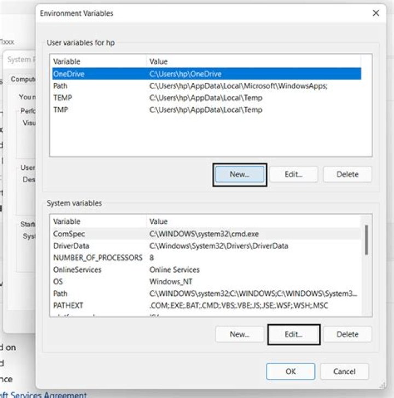Select the system Path variable with system32 value
Viewport: 394px width, 398px height.
[x=206, y=293]
